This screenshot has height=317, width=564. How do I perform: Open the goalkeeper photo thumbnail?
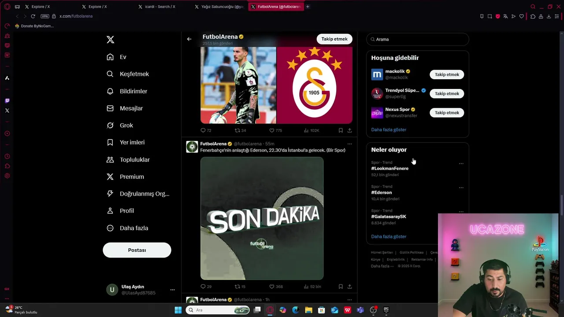click(238, 85)
